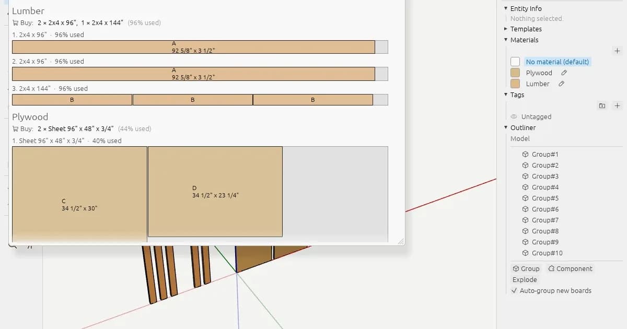Select the Plywood color swatch
The image size is (627, 329).
[515, 73]
